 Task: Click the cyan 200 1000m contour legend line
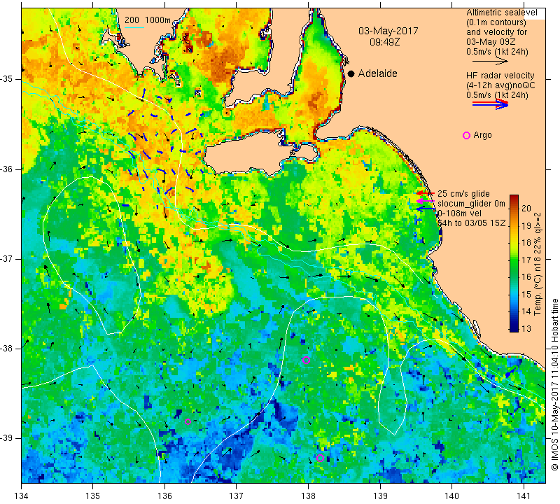click(134, 27)
